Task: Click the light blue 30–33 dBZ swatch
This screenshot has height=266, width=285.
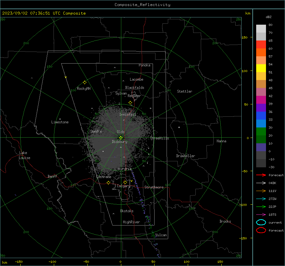Action: [261, 124]
